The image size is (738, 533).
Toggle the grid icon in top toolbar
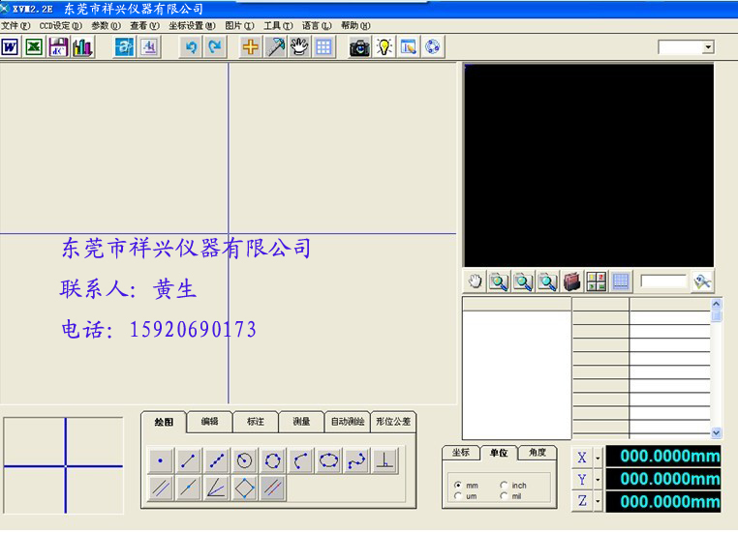coord(323,47)
